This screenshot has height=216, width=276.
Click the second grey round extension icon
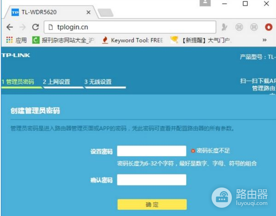click(254, 27)
